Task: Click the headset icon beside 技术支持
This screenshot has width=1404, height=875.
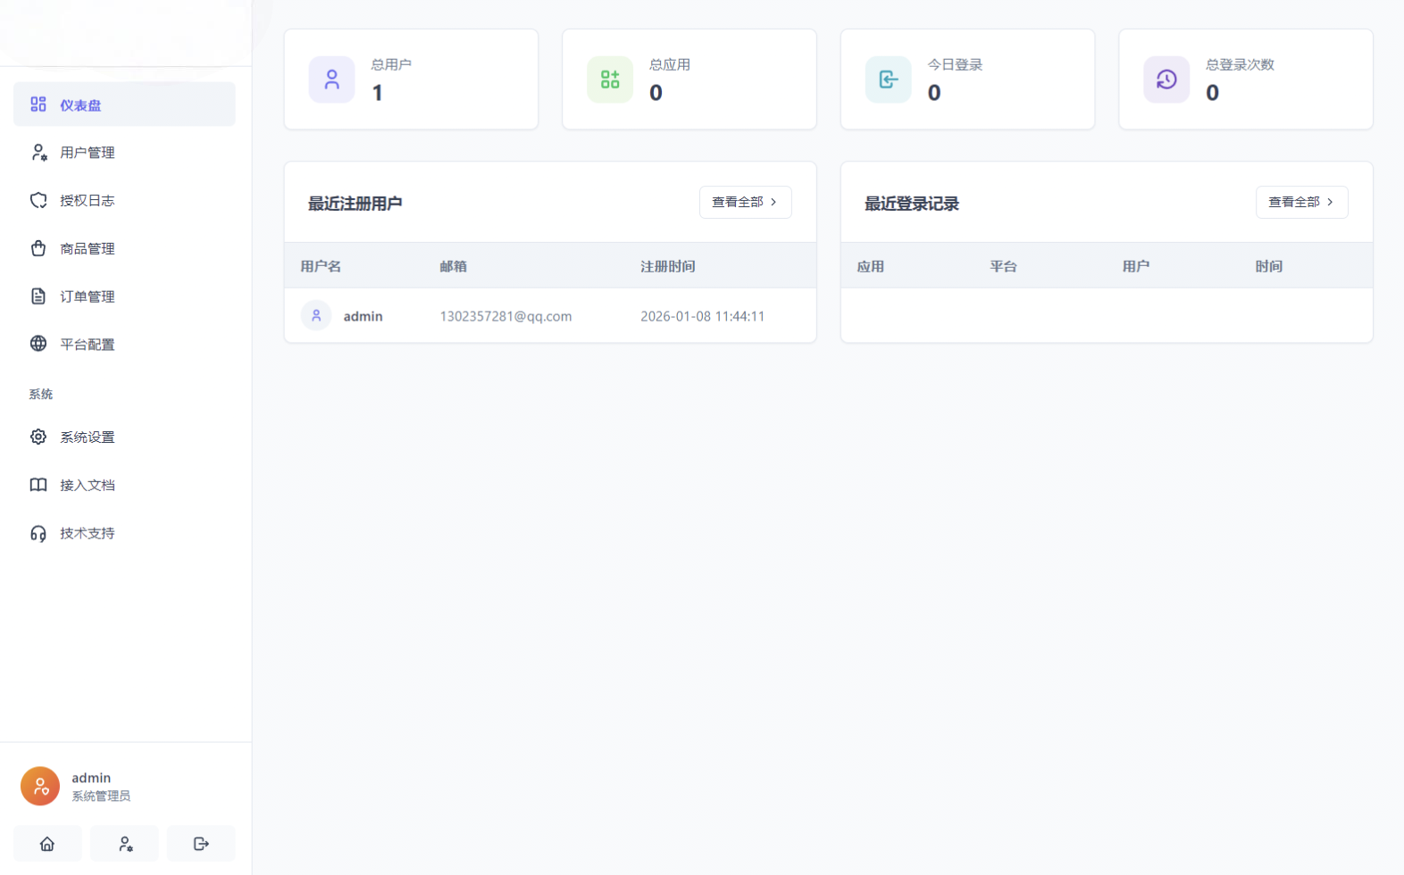Action: (38, 534)
